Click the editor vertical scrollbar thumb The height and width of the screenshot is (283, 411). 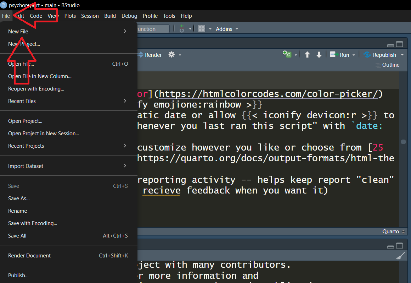pyautogui.click(x=403, y=142)
